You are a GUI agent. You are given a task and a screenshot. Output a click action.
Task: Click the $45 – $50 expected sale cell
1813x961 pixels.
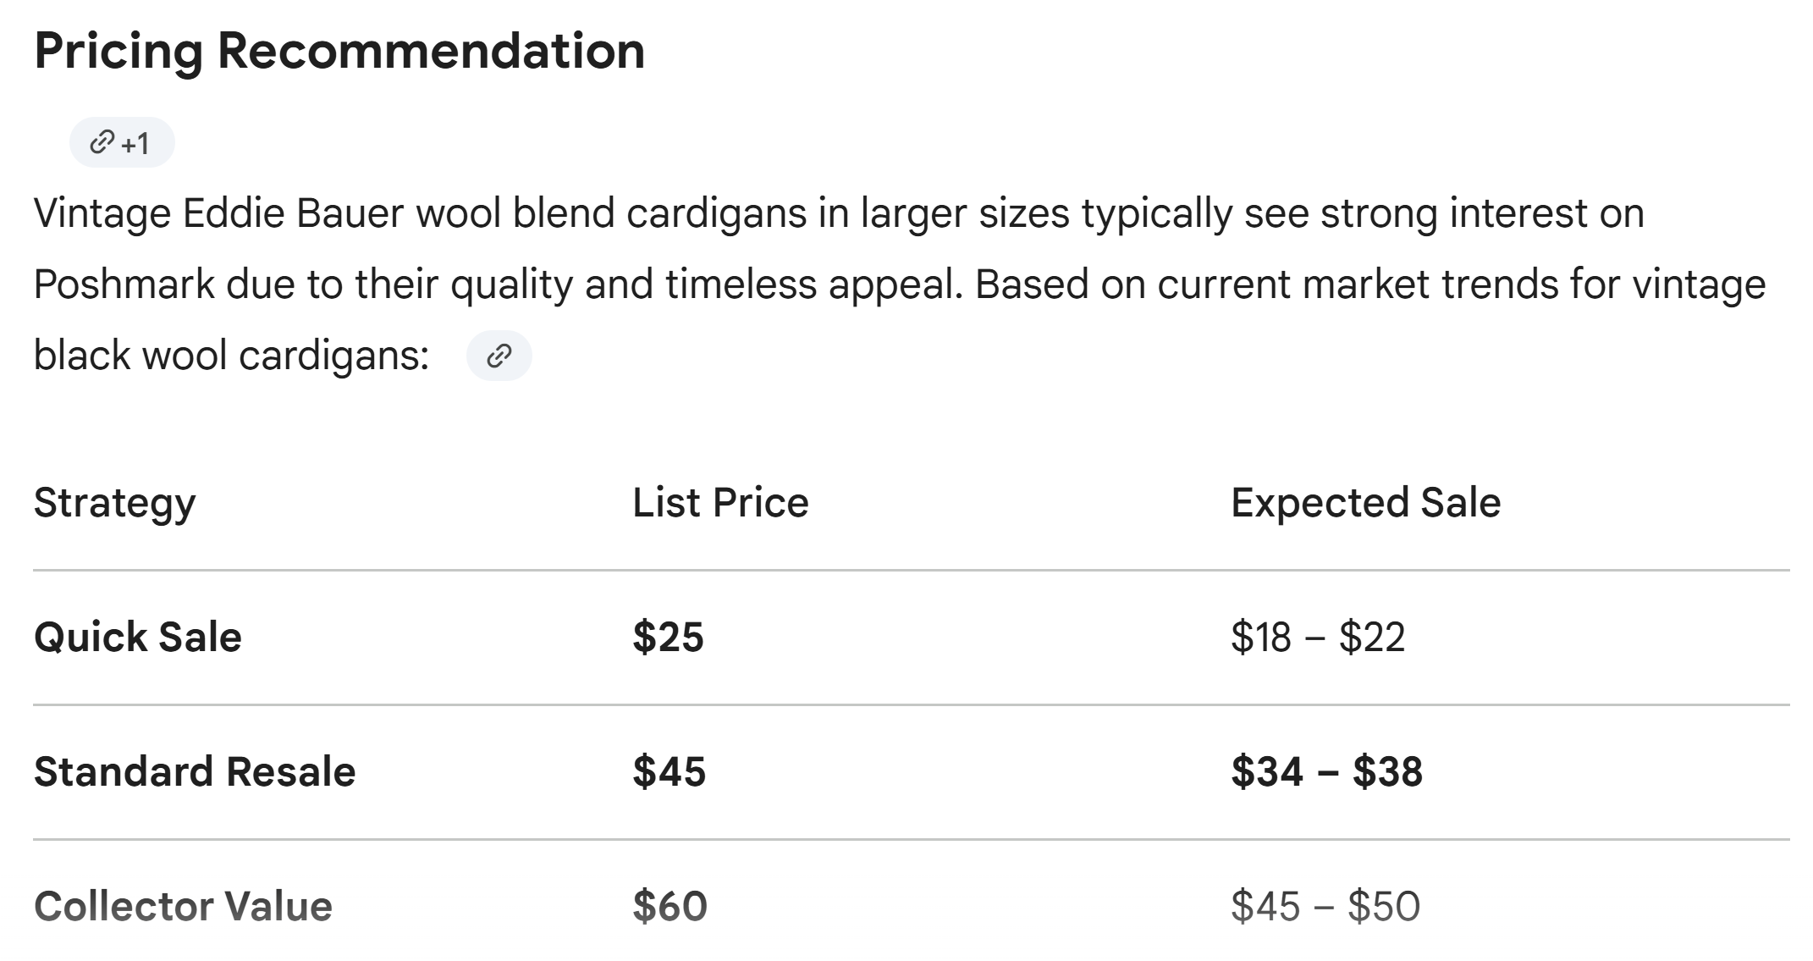pos(1325,906)
